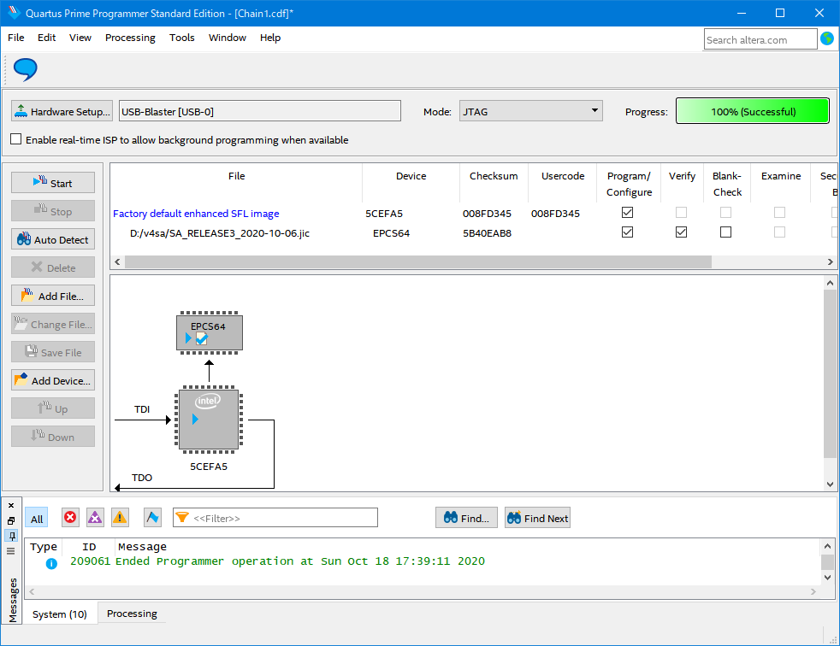The image size is (840, 646).
Task: Toggle Program/Configure for the .jic file row
Action: tap(627, 232)
